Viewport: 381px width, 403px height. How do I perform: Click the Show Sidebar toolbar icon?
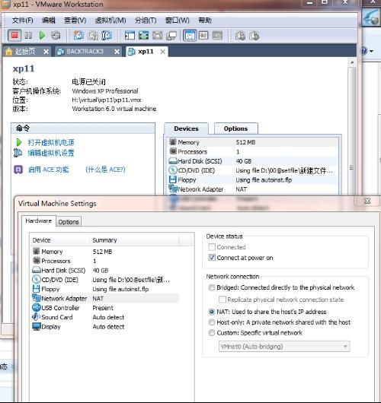pyautogui.click(x=130, y=35)
